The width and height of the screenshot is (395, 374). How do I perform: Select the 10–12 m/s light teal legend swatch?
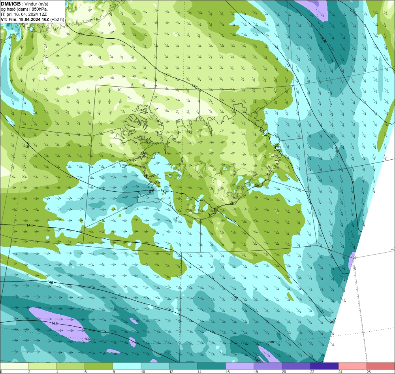coord(155,366)
